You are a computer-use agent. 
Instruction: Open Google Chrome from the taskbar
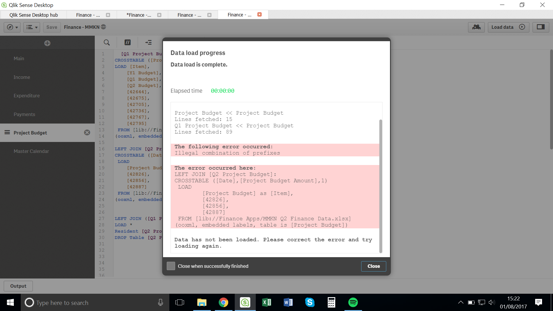[x=224, y=302]
